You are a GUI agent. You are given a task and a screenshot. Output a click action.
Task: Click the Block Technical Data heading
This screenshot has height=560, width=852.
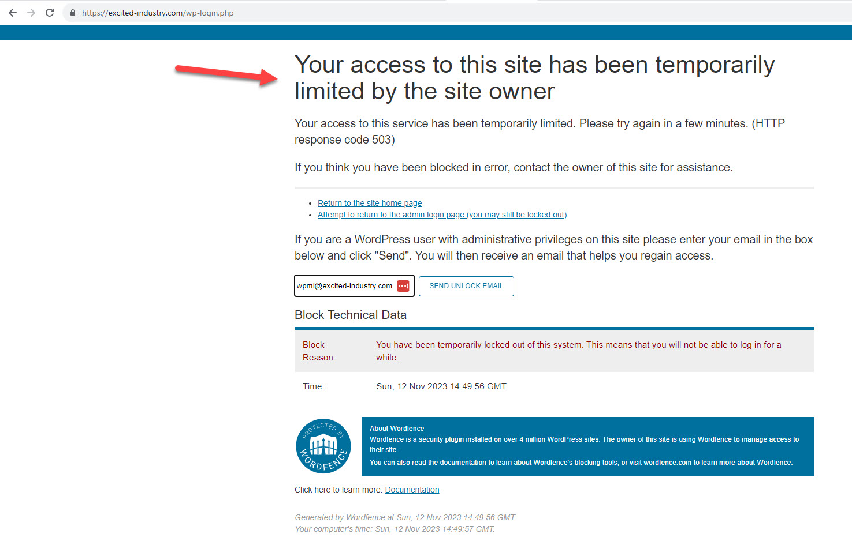coord(351,315)
